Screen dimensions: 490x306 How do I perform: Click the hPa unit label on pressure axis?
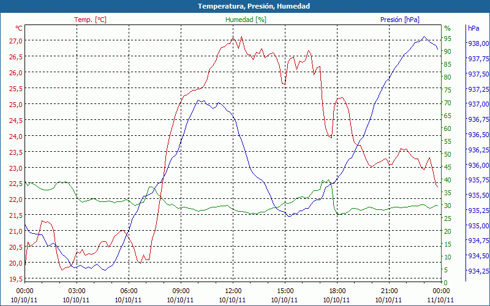pos(473,28)
